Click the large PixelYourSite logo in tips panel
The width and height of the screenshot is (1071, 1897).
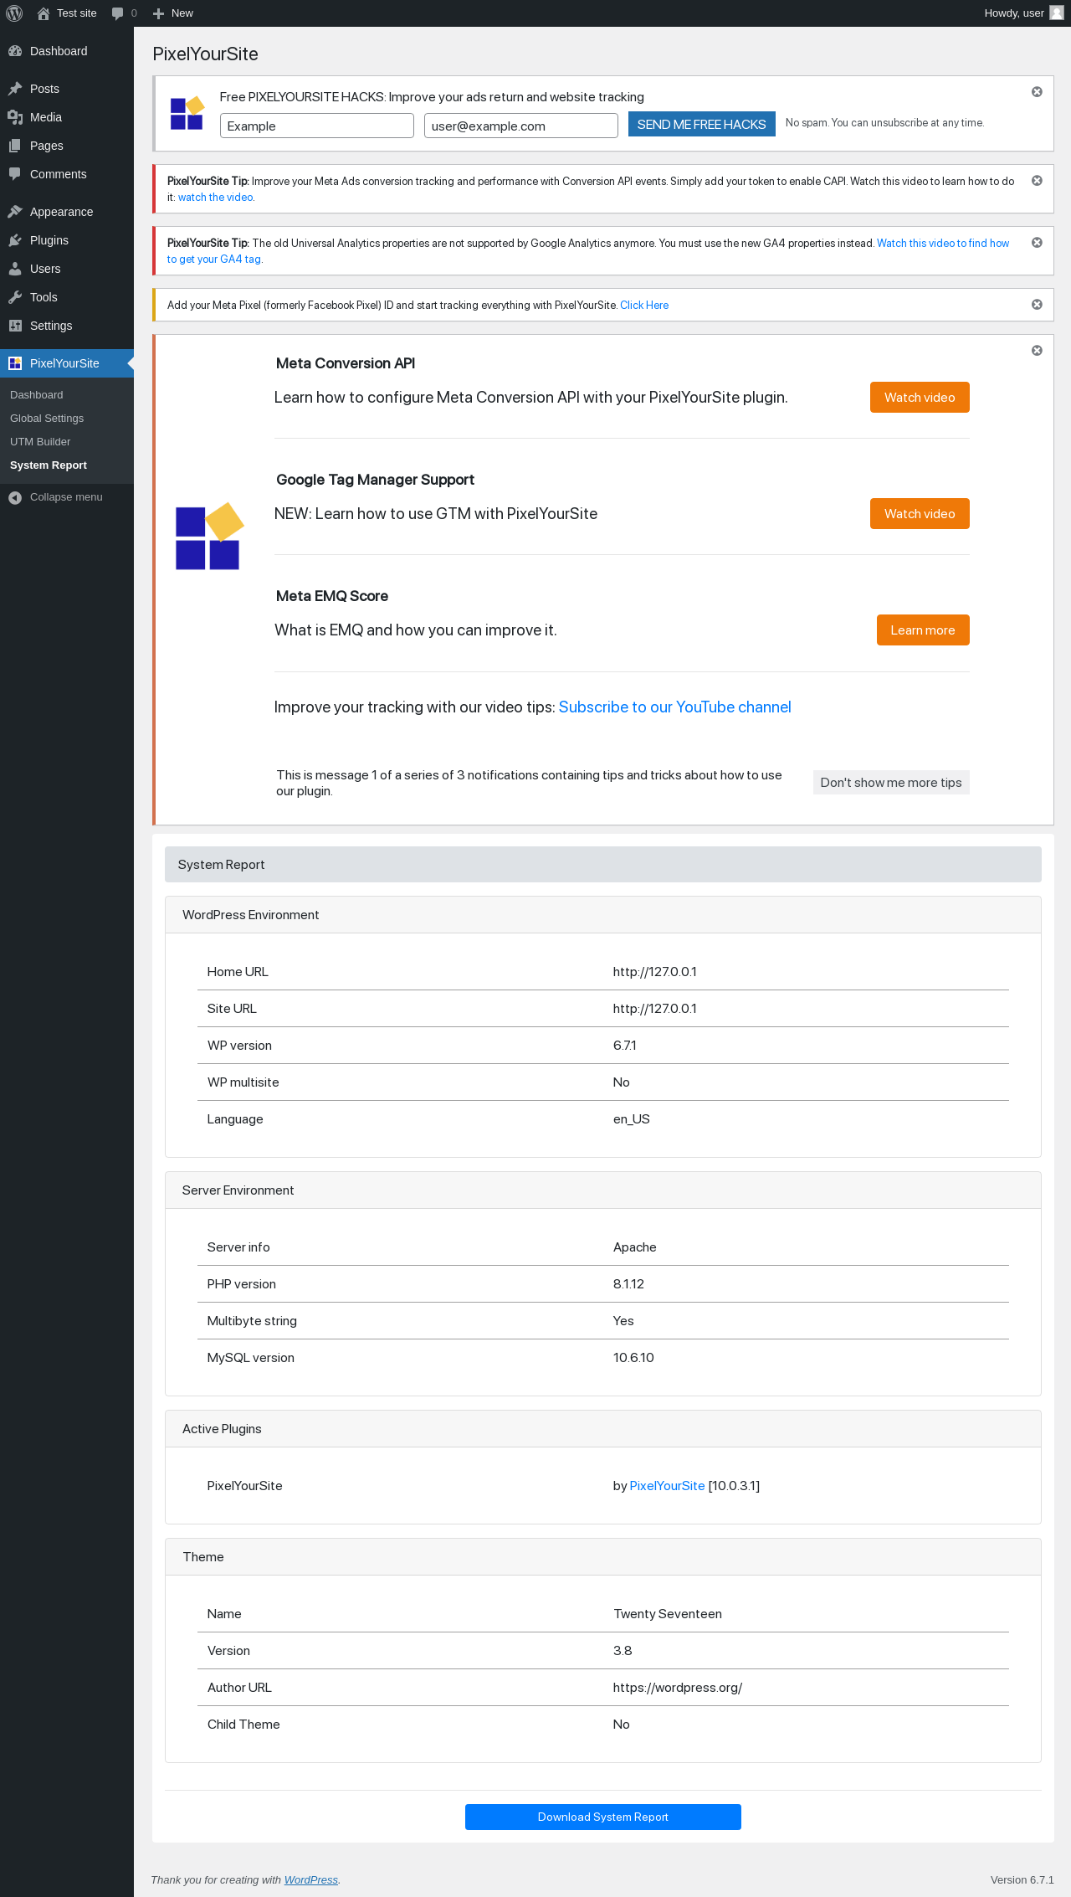209,537
